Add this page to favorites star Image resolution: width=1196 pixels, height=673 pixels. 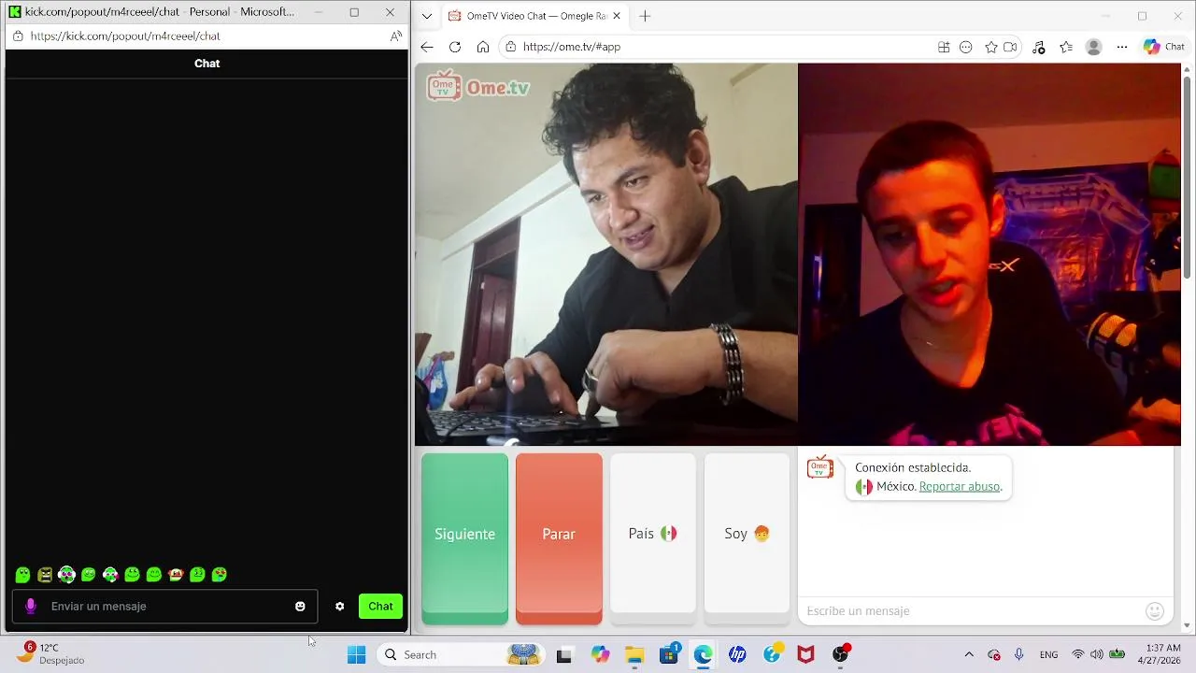pos(991,47)
